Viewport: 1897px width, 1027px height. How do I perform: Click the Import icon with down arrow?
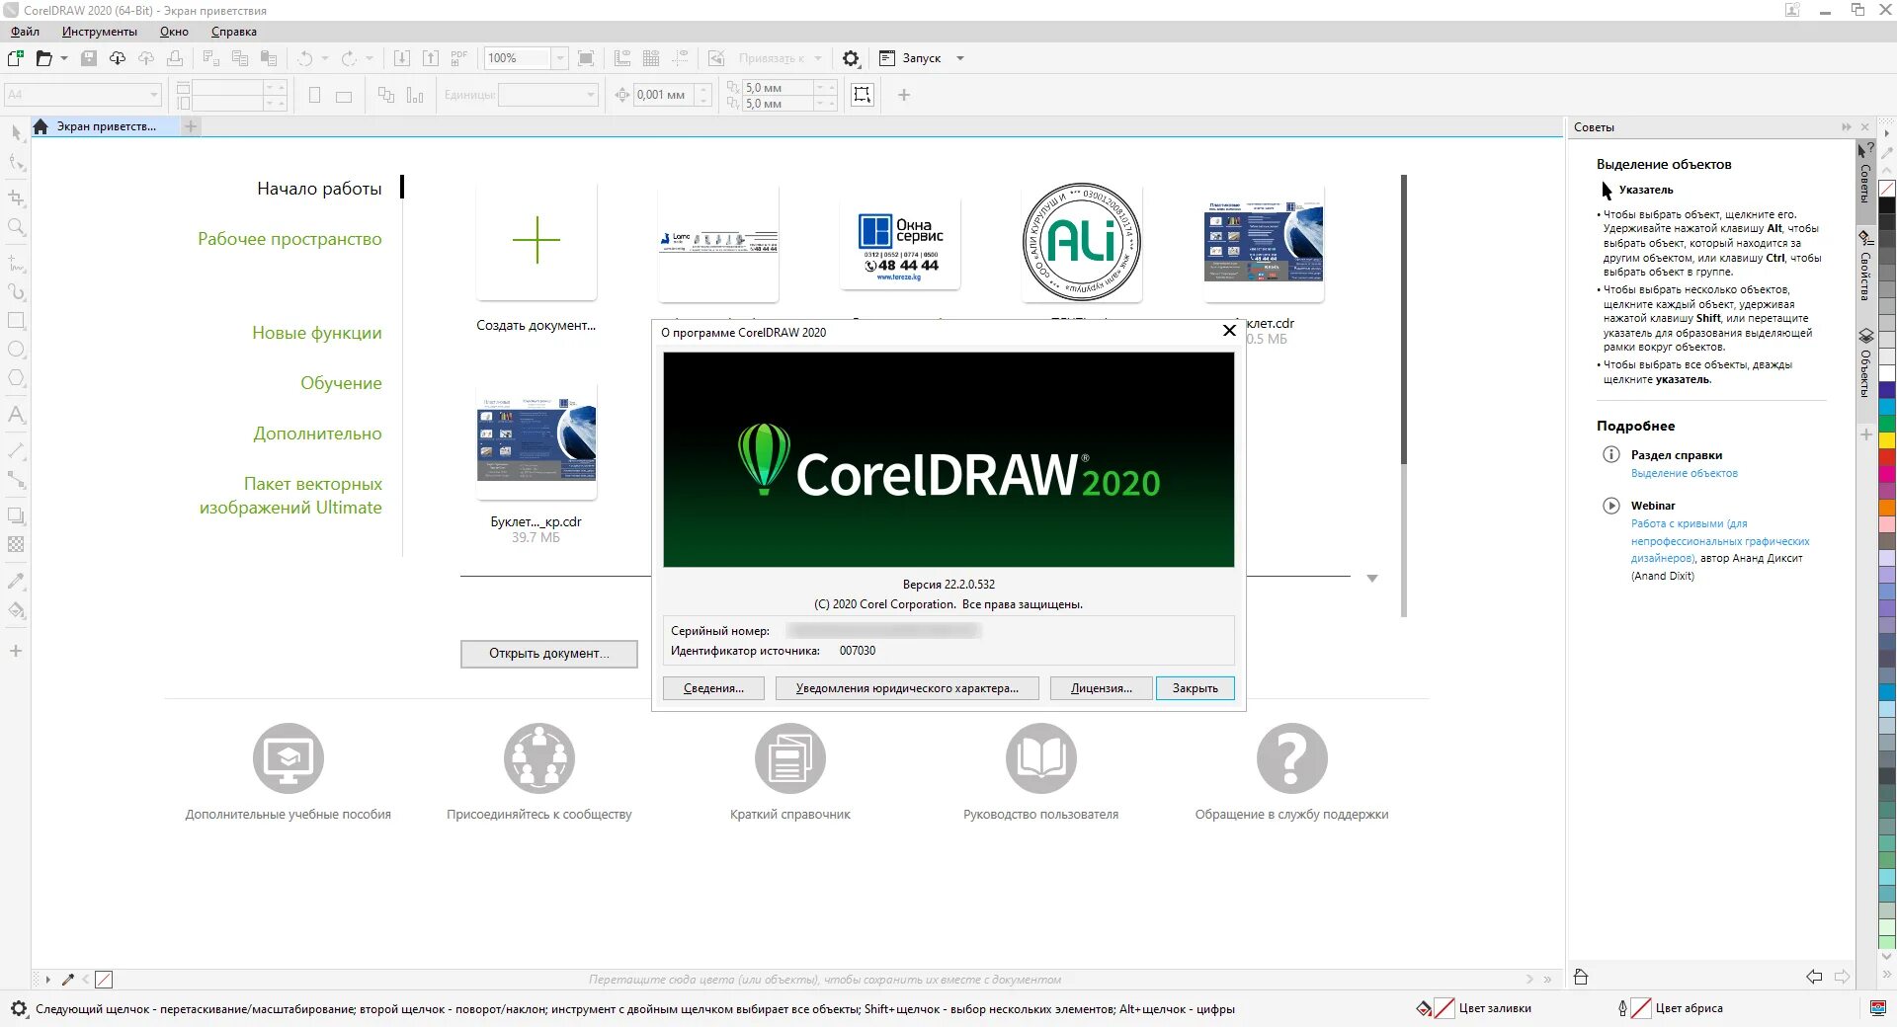(401, 58)
